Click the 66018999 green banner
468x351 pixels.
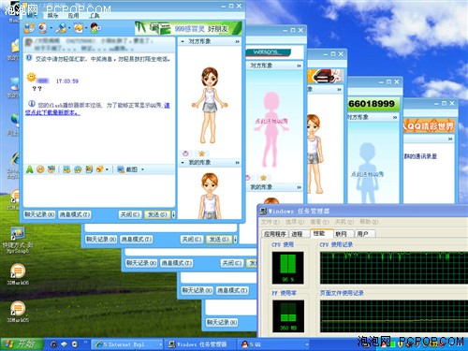(373, 104)
